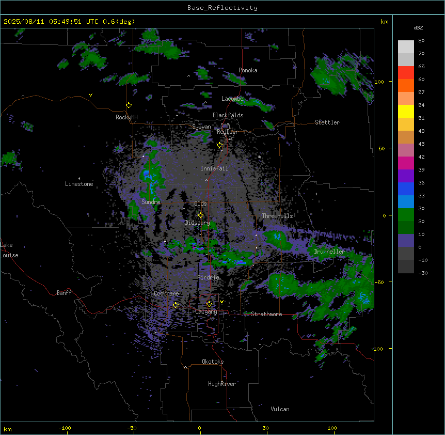Select the pink swatch in dBZ legend
Image resolution: width=445 pixels, height=435 pixels.
406,150
